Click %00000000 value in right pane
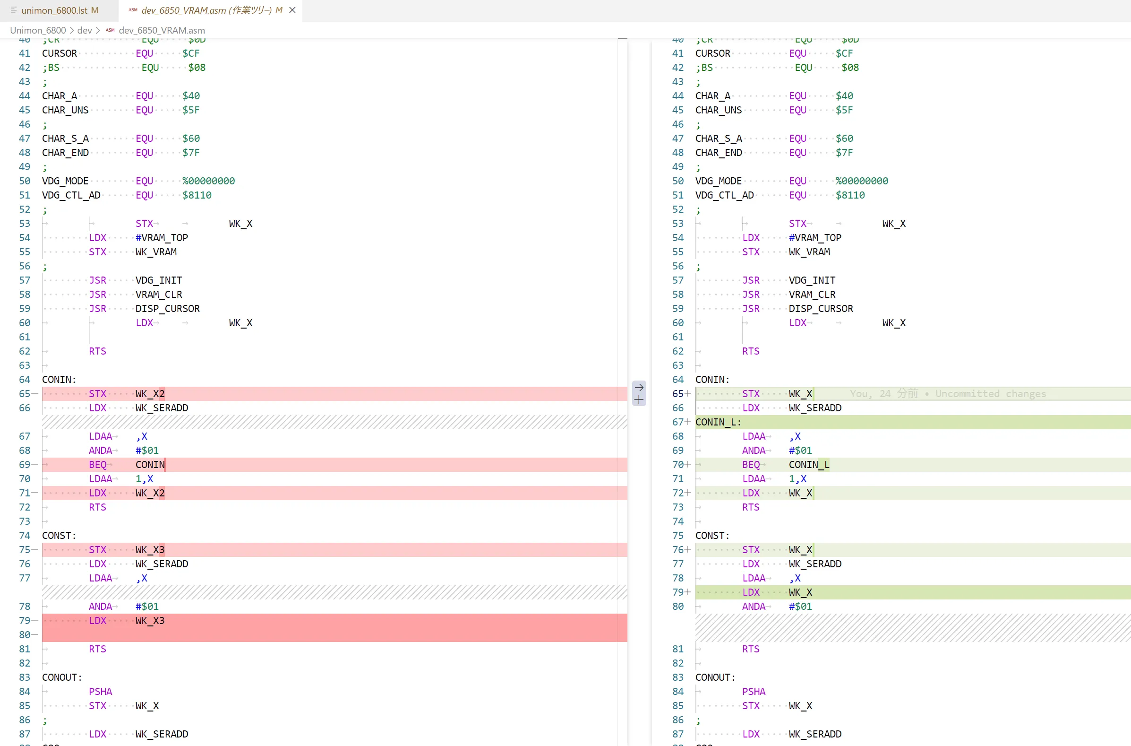The height and width of the screenshot is (746, 1131). pos(862,181)
